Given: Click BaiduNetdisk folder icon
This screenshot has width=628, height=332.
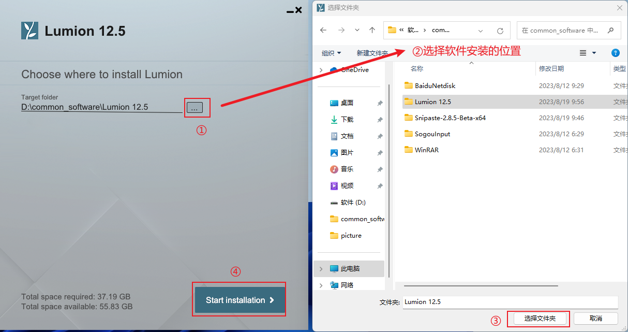Looking at the screenshot, I should tap(409, 85).
